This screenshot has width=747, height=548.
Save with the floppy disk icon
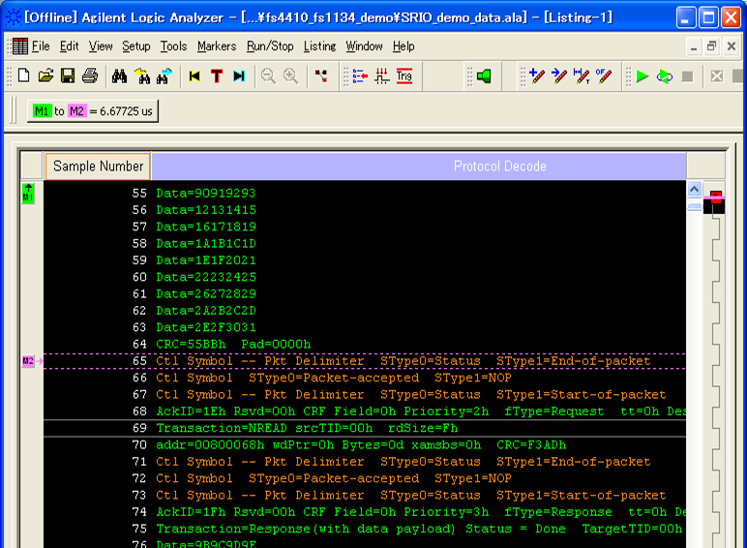point(68,76)
